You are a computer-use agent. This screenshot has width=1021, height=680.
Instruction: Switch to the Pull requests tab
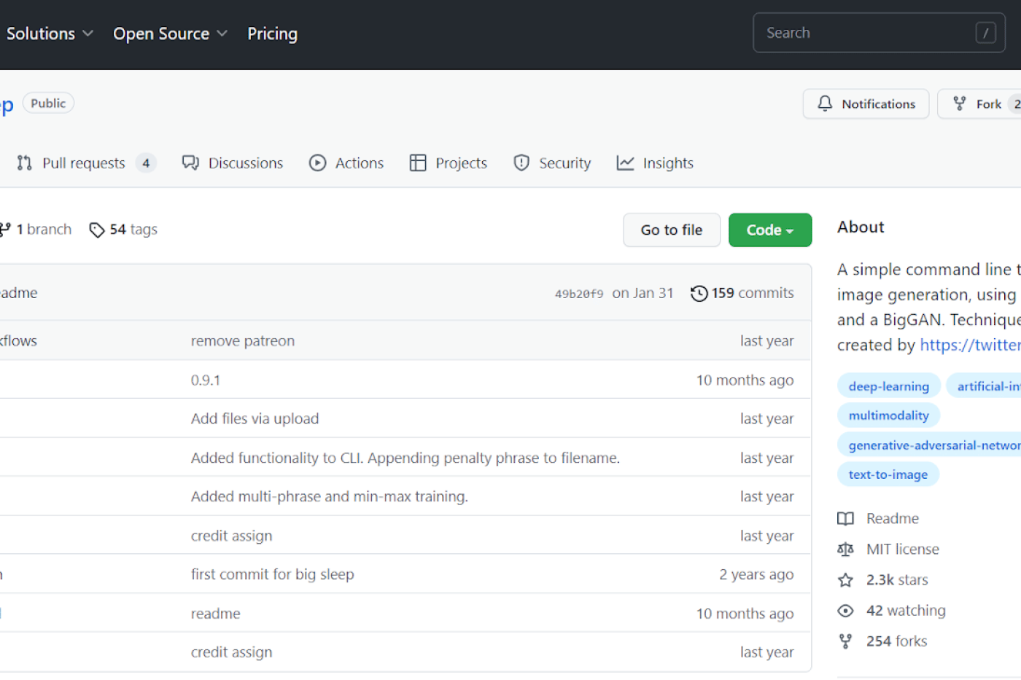pyautogui.click(x=84, y=163)
